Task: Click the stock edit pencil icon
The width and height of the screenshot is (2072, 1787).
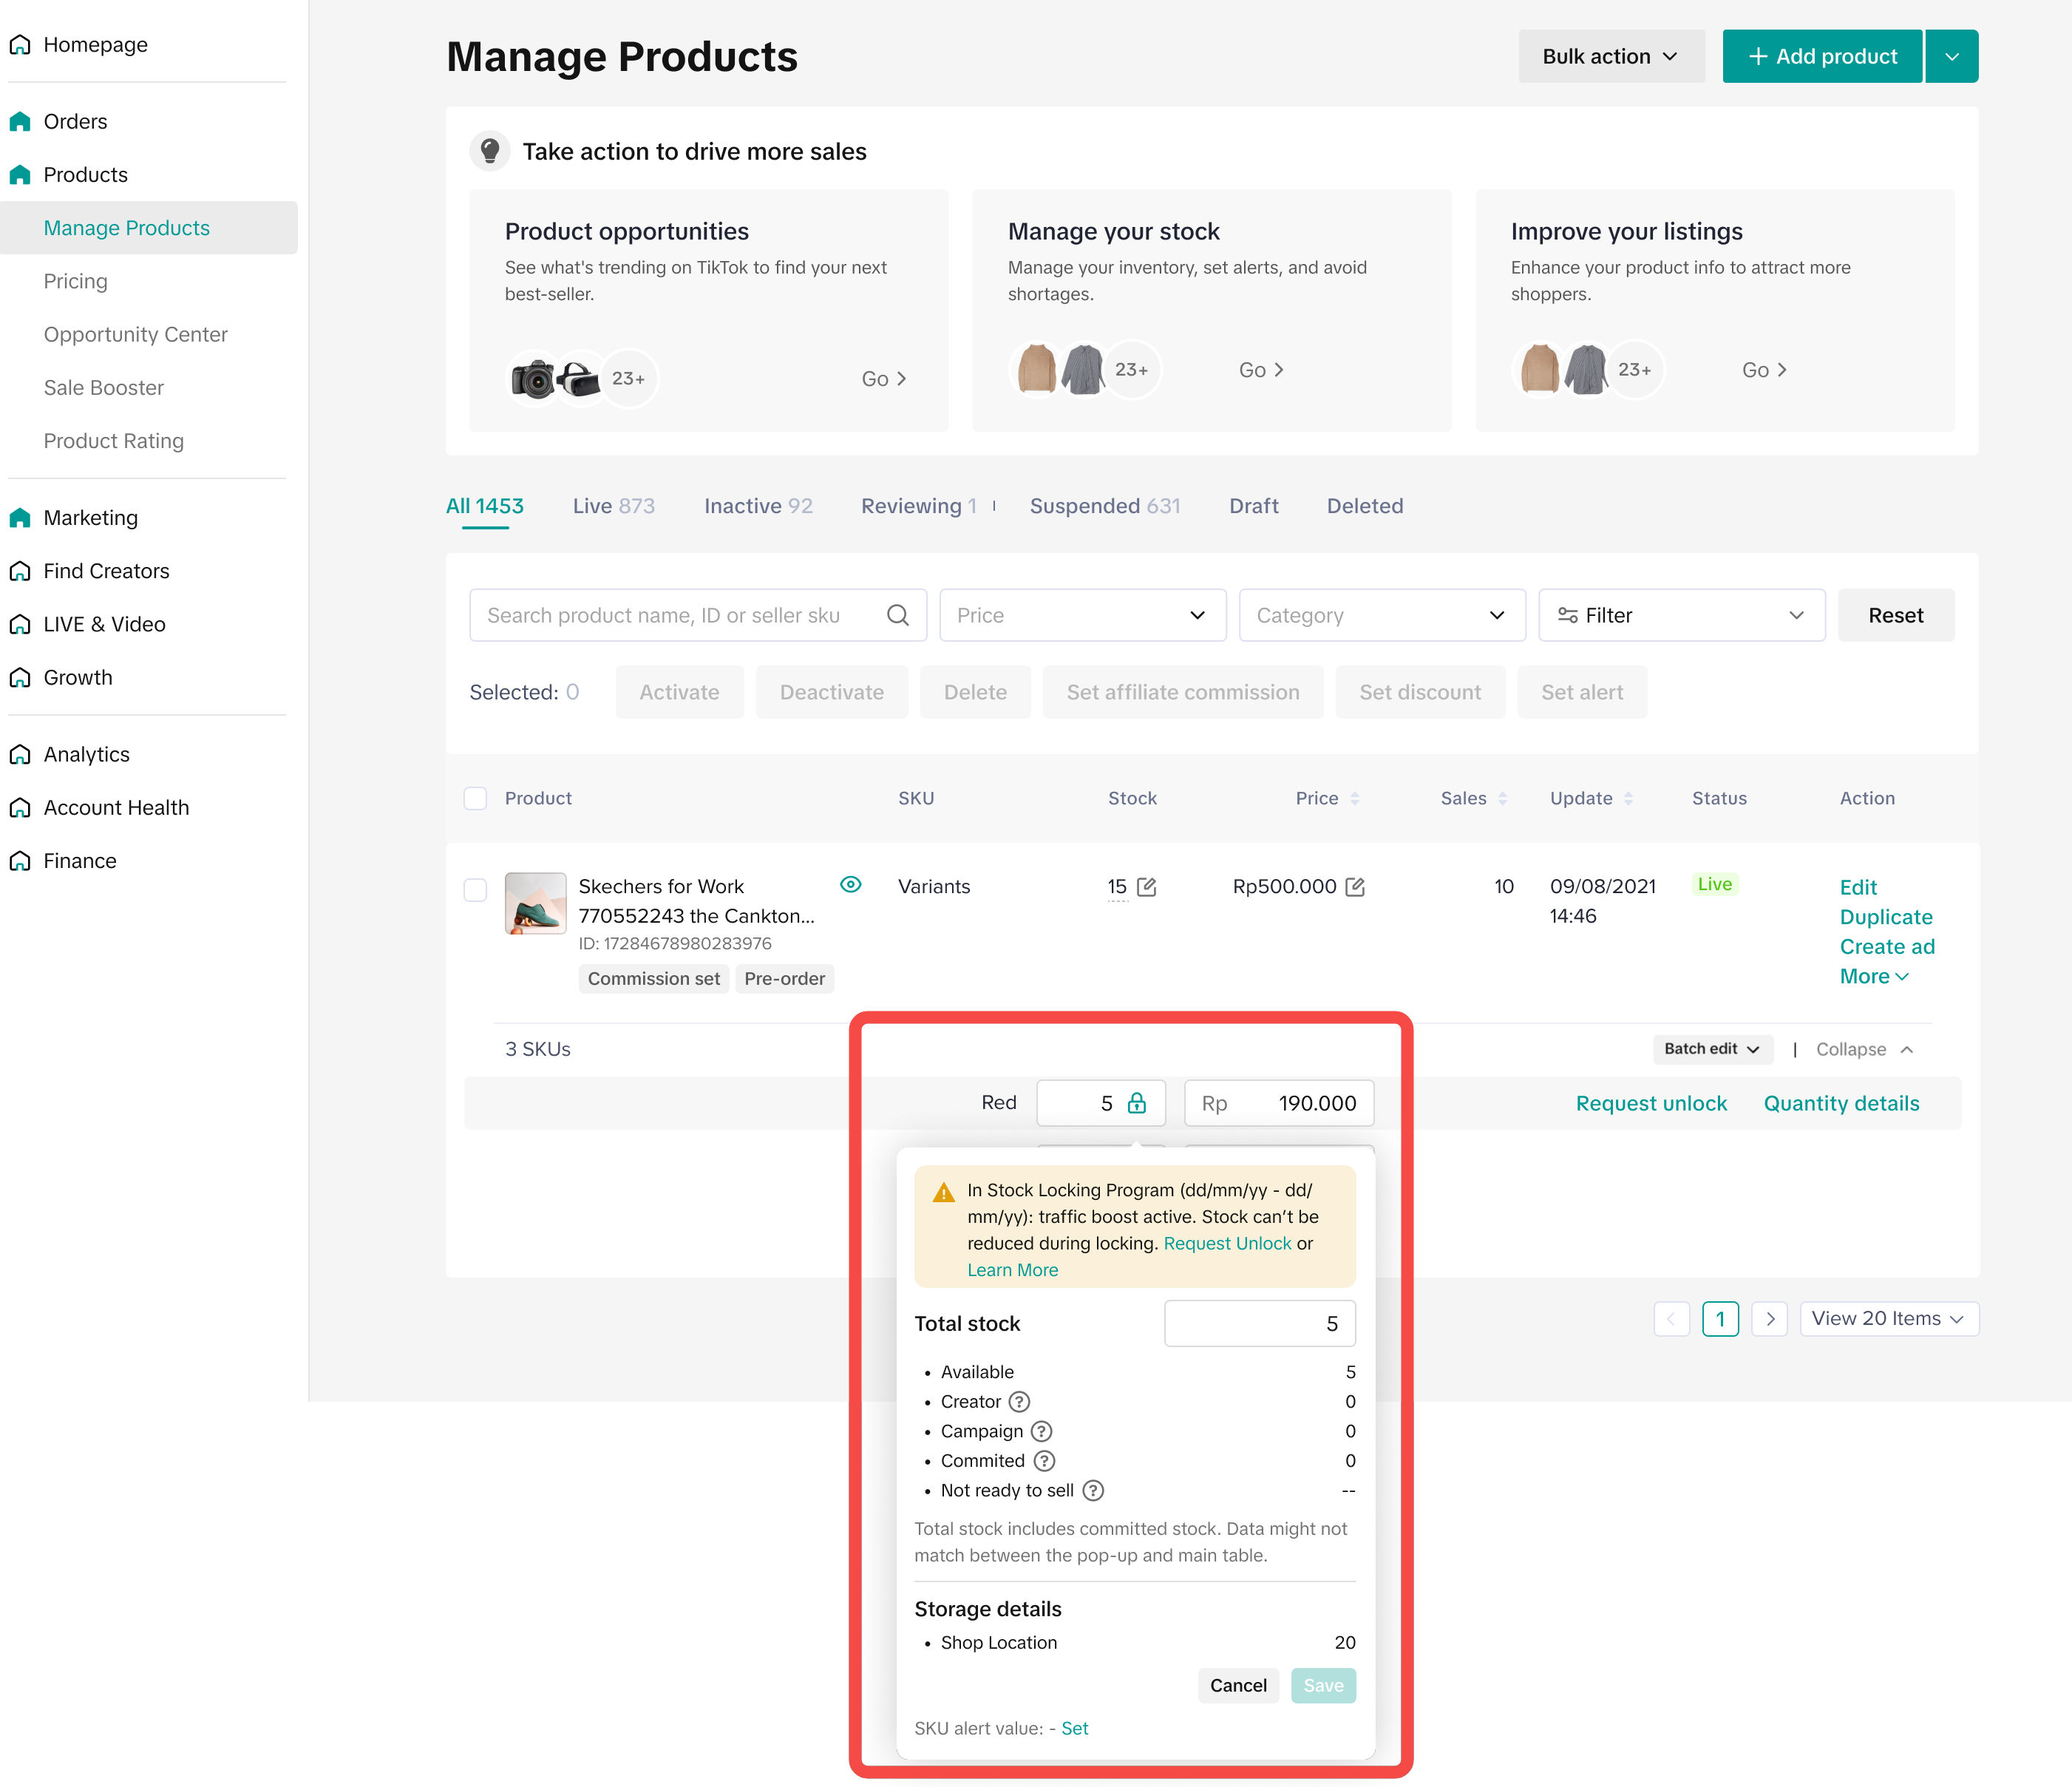Action: 1147,887
